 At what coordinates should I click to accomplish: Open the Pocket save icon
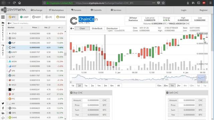coord(158,3)
